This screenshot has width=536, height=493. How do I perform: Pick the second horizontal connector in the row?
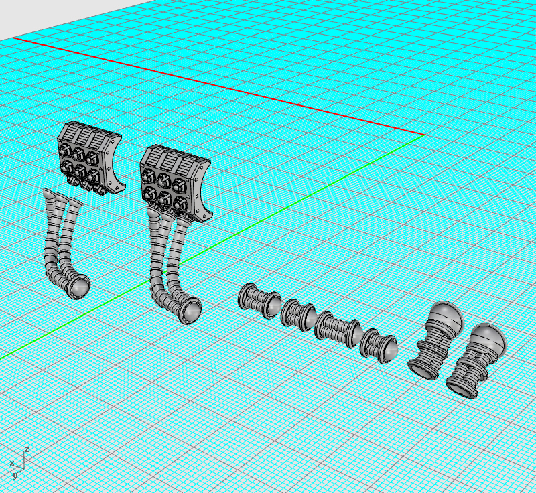point(299,315)
